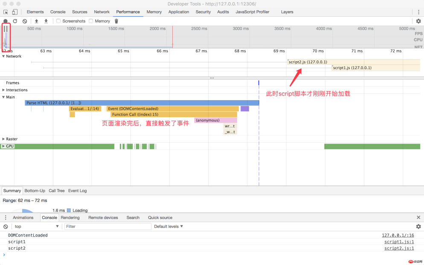Switch to the Memory panel tab
424x265 pixels.
(x=154, y=12)
